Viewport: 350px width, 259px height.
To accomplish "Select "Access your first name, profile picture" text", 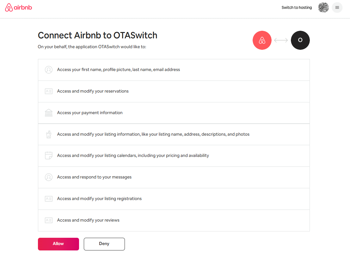I will [x=119, y=70].
